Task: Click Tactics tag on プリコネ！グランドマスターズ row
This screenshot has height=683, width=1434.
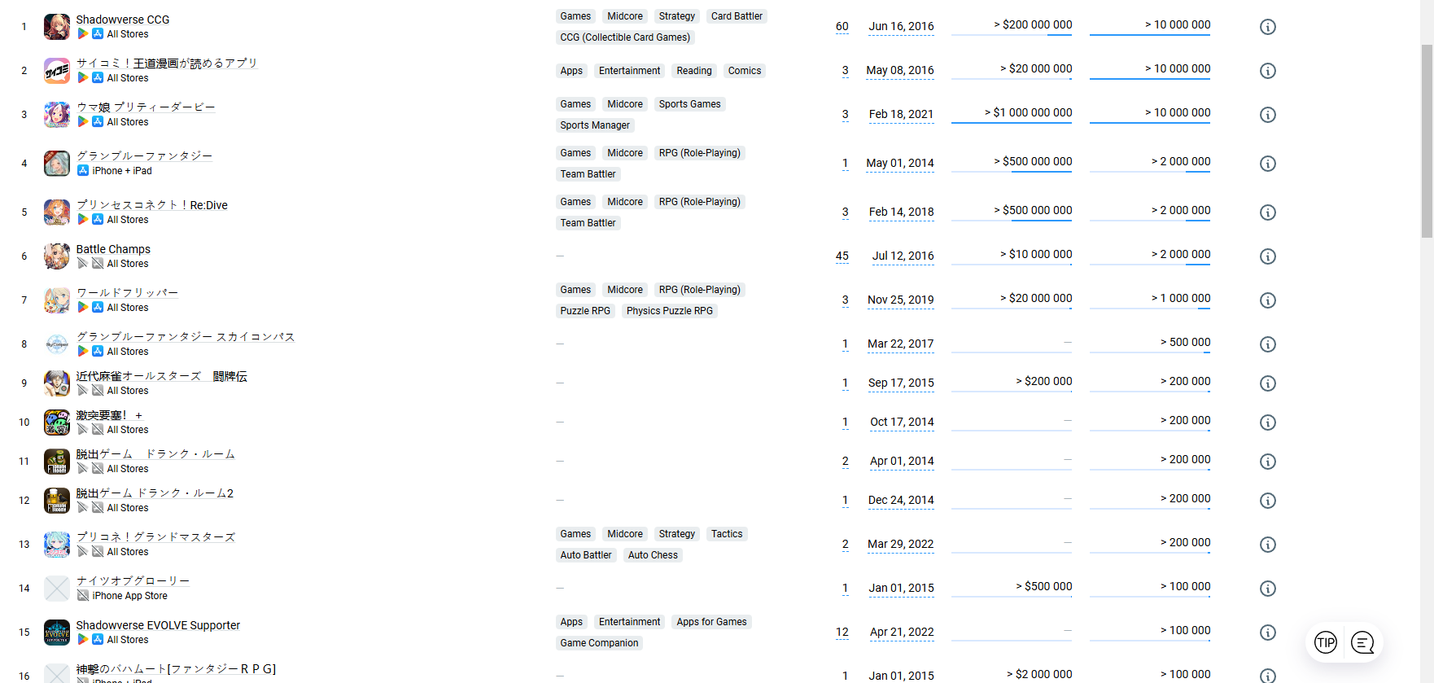Action: click(727, 534)
